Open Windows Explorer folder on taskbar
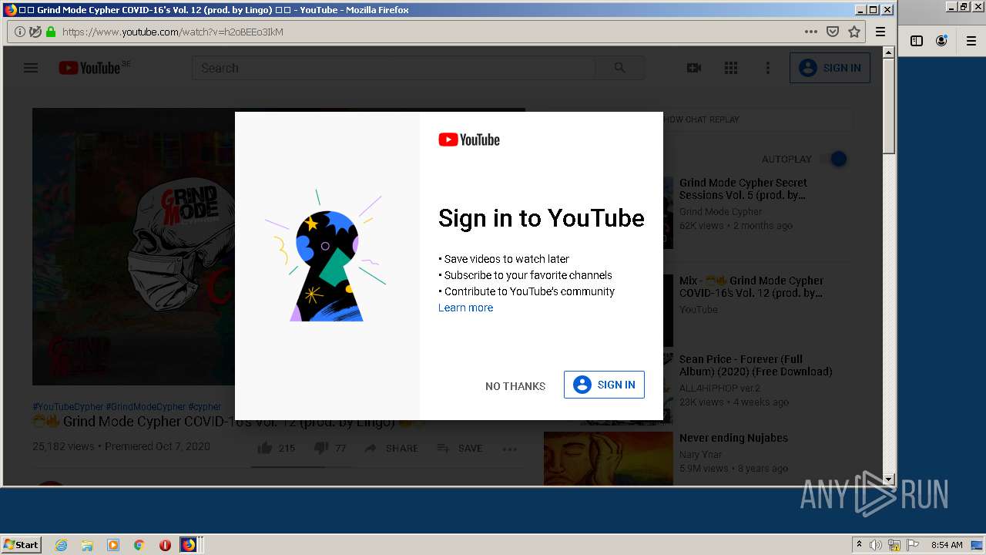Image resolution: width=986 pixels, height=555 pixels. [x=87, y=545]
